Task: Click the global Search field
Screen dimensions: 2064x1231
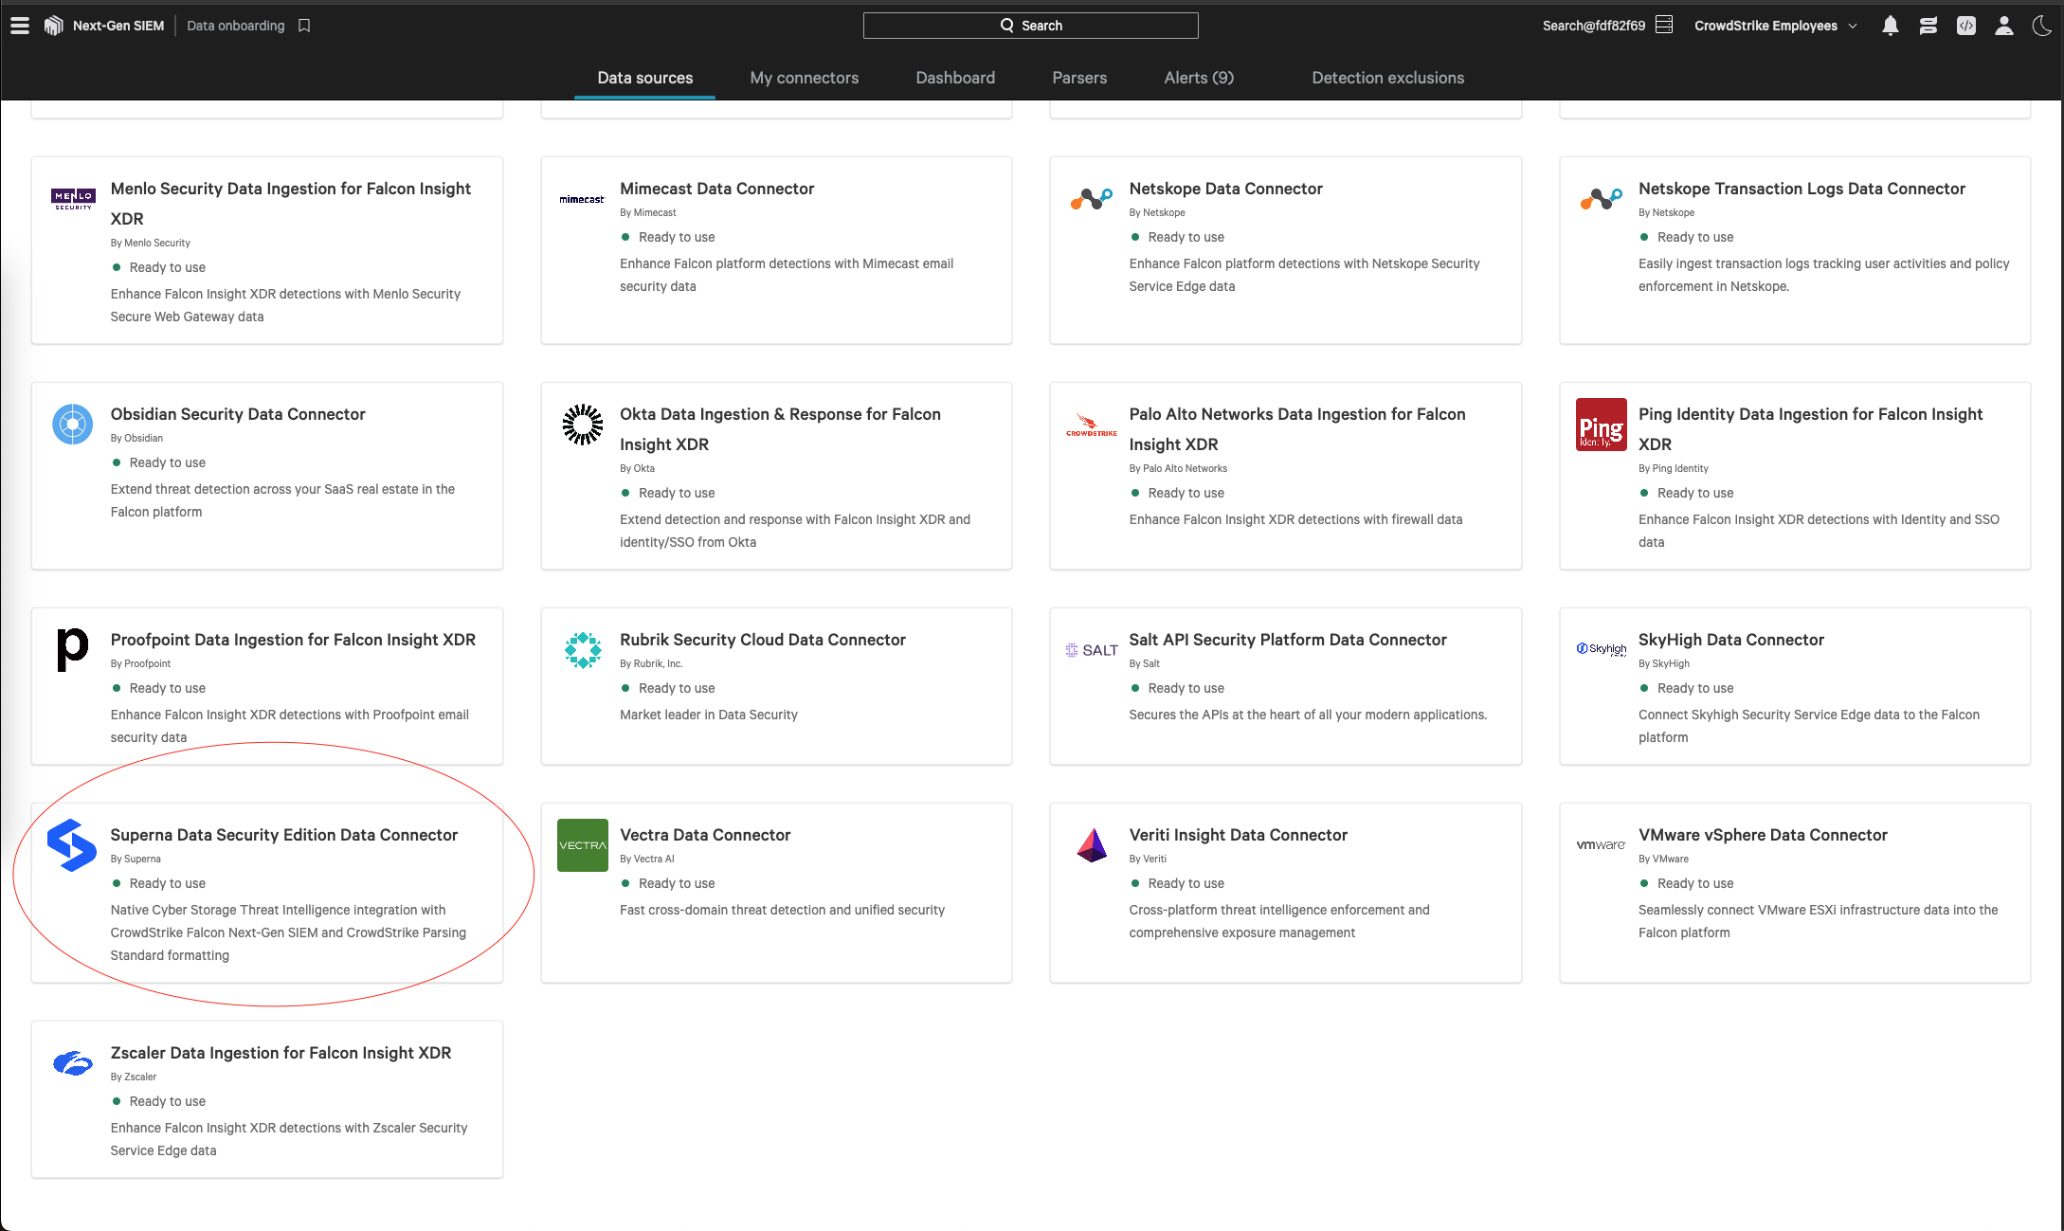Action: click(x=1030, y=26)
